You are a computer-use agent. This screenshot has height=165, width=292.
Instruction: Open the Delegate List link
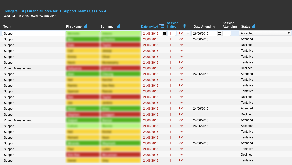click(14, 11)
